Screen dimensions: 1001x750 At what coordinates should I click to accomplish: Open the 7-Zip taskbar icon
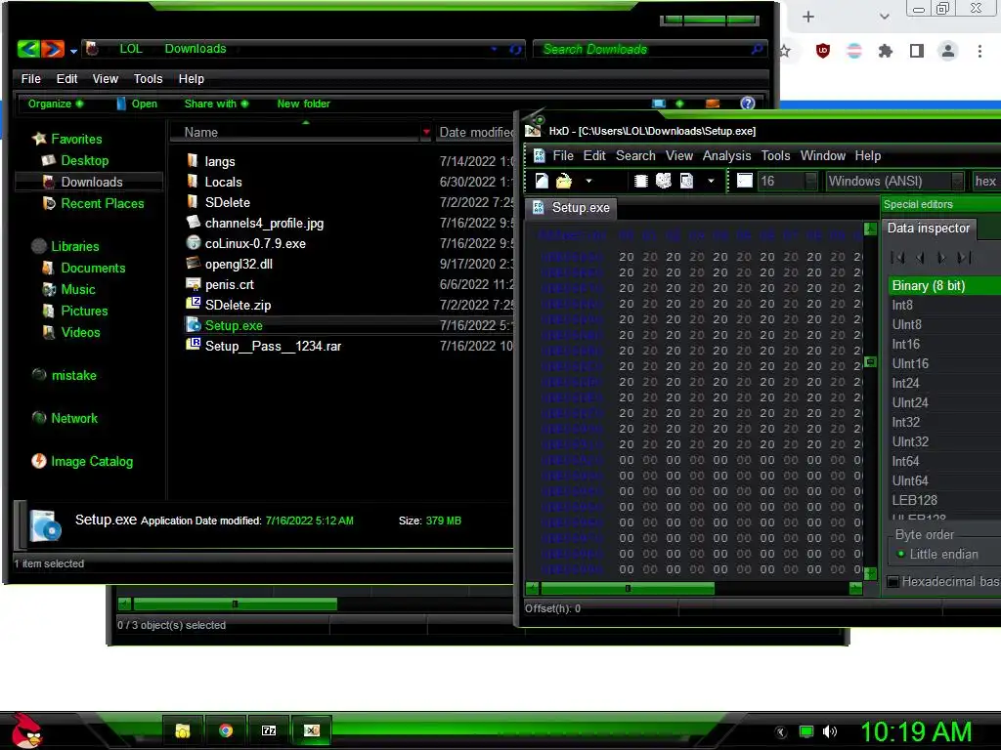269,730
